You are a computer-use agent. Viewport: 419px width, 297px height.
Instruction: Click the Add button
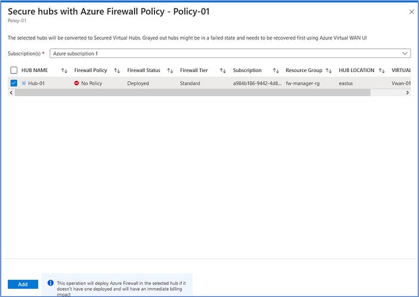point(23,284)
